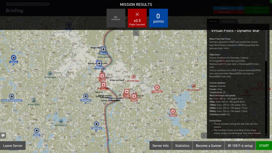Click the briefing text scrollbar
This screenshot has height=153, width=272.
[x=266, y=45]
